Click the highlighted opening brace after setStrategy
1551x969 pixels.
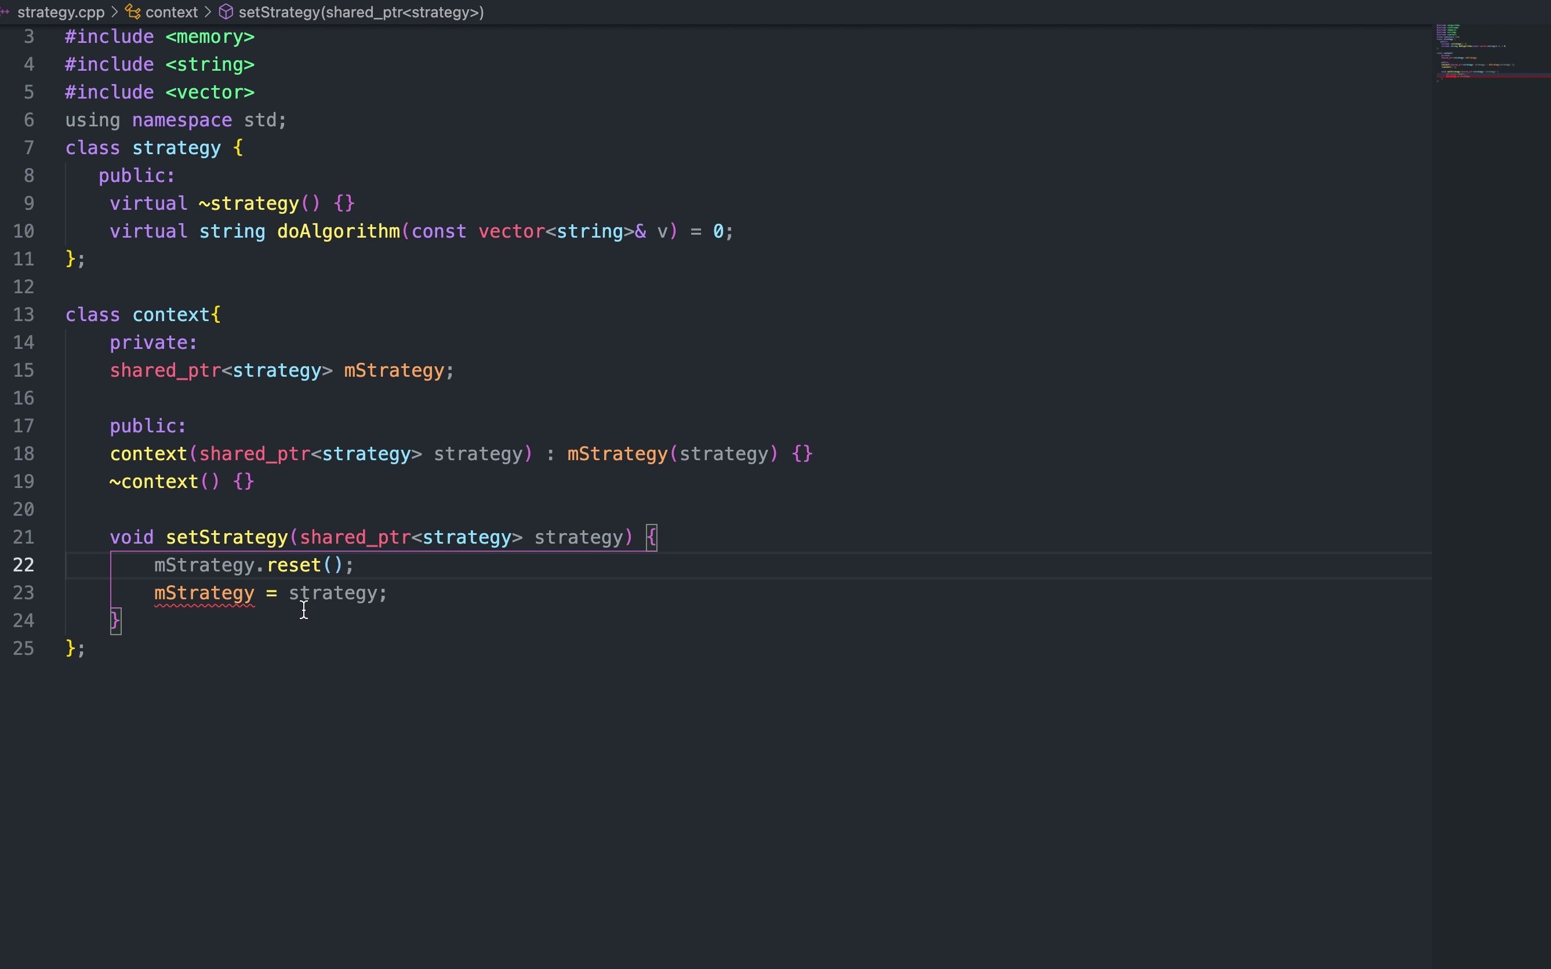(x=652, y=537)
